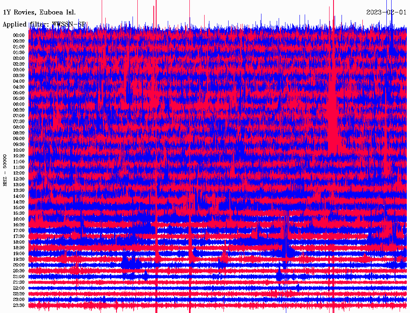410x313 pixels.
Task: Click the 19:30 time label
Action: (x=19, y=260)
